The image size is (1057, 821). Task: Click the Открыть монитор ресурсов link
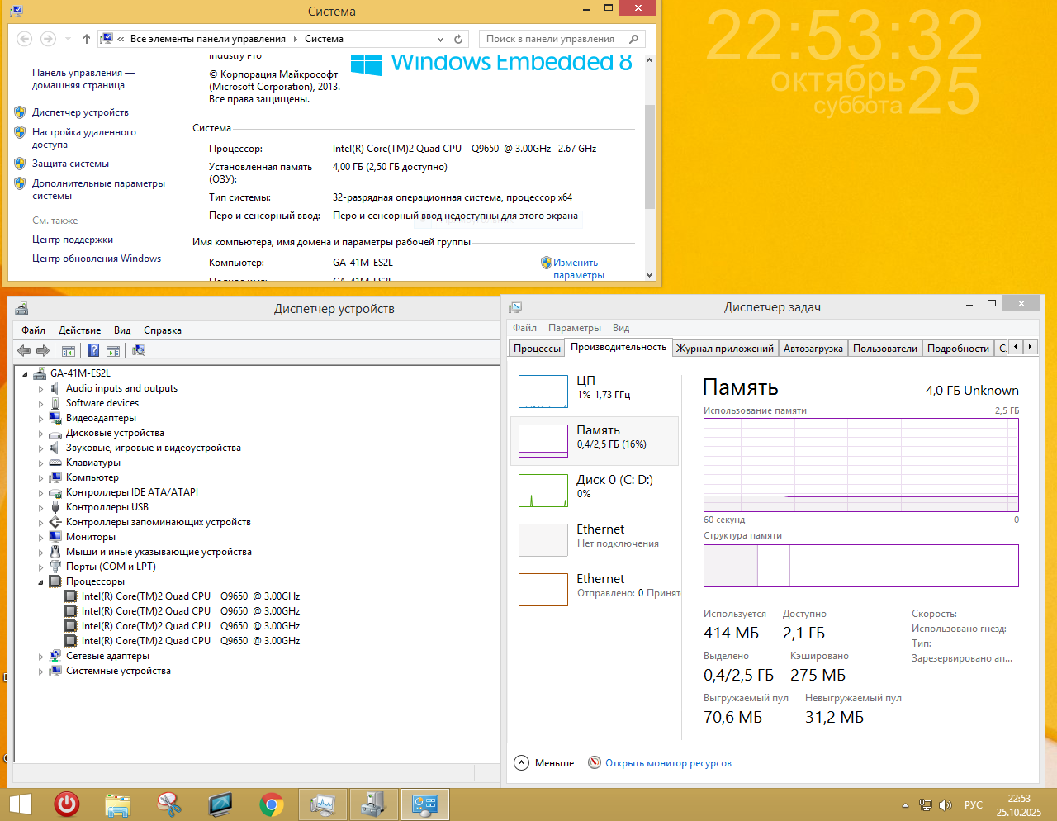pyautogui.click(x=667, y=763)
